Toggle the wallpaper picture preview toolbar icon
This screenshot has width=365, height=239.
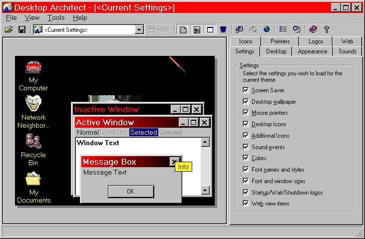197,29
